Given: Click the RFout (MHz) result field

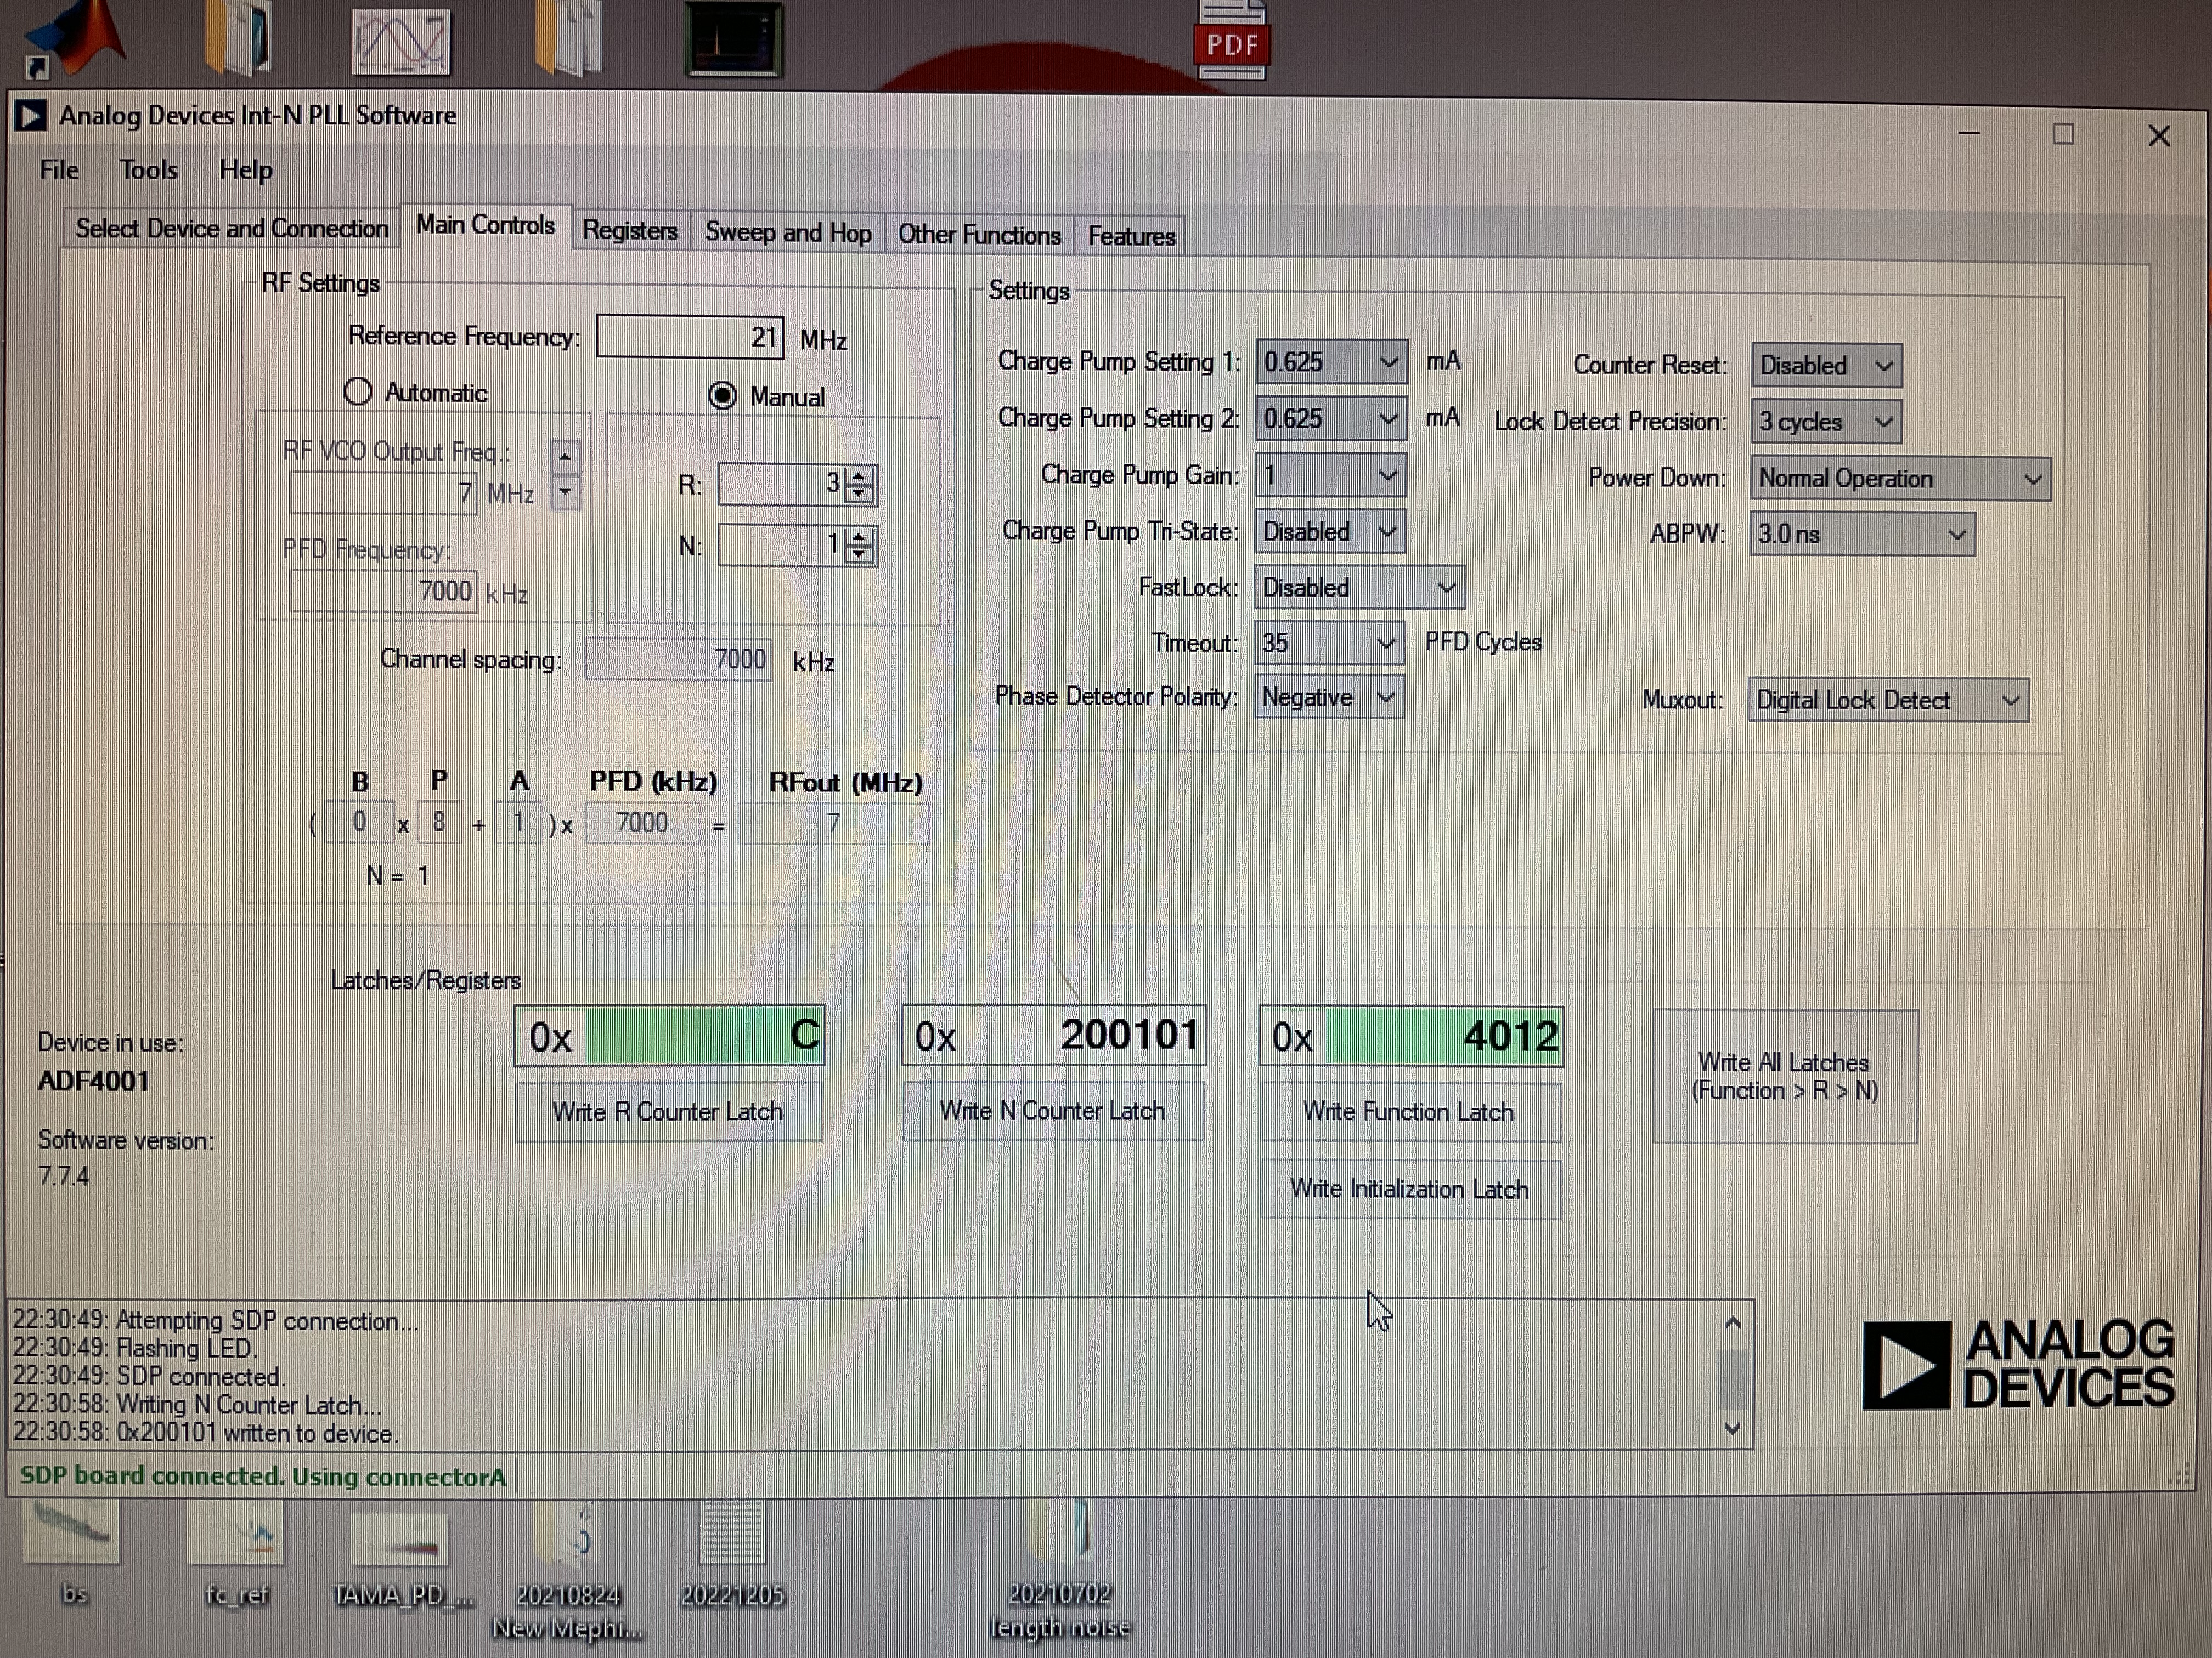Looking at the screenshot, I should 834,824.
